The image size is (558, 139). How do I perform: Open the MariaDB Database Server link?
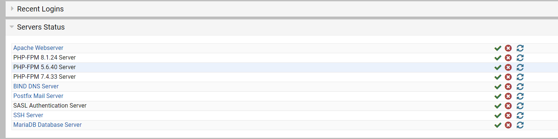[47, 125]
